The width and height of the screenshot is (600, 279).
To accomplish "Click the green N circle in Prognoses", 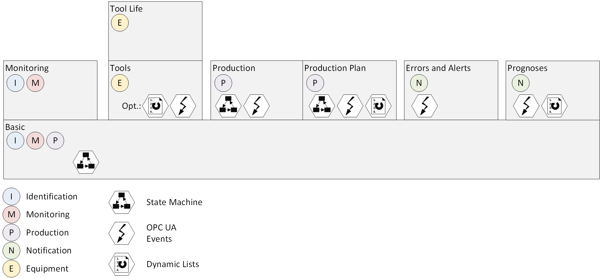I will 521,83.
